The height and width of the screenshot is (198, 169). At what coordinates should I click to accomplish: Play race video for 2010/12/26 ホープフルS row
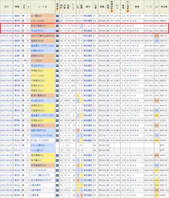tap(57, 170)
